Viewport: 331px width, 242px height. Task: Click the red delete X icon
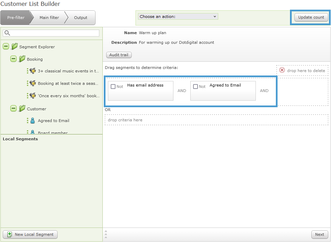click(x=282, y=70)
